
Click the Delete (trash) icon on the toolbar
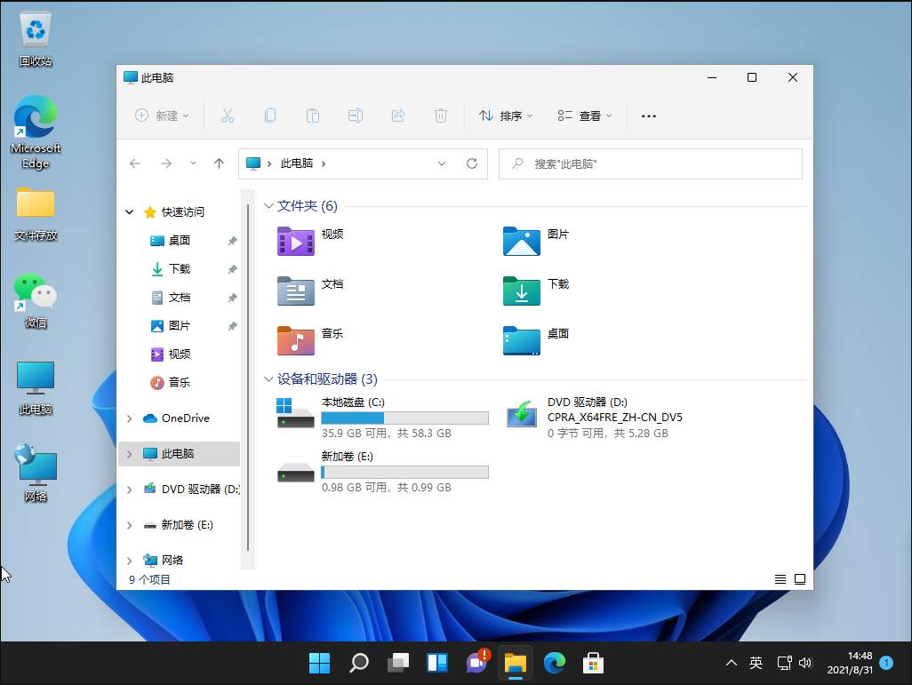440,115
